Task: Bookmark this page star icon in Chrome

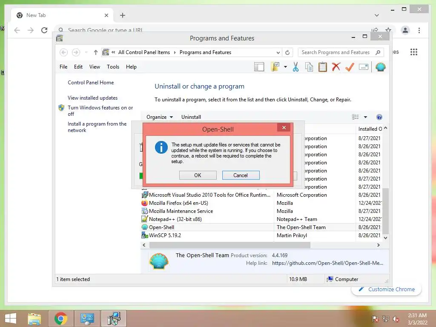Action: click(388, 30)
